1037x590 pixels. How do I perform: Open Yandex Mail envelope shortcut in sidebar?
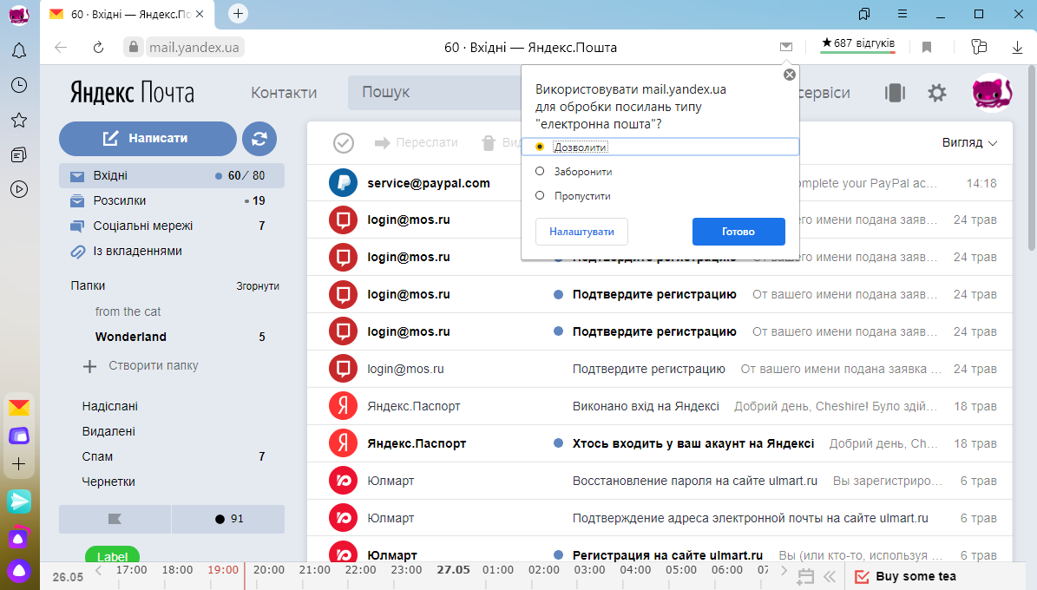click(19, 408)
